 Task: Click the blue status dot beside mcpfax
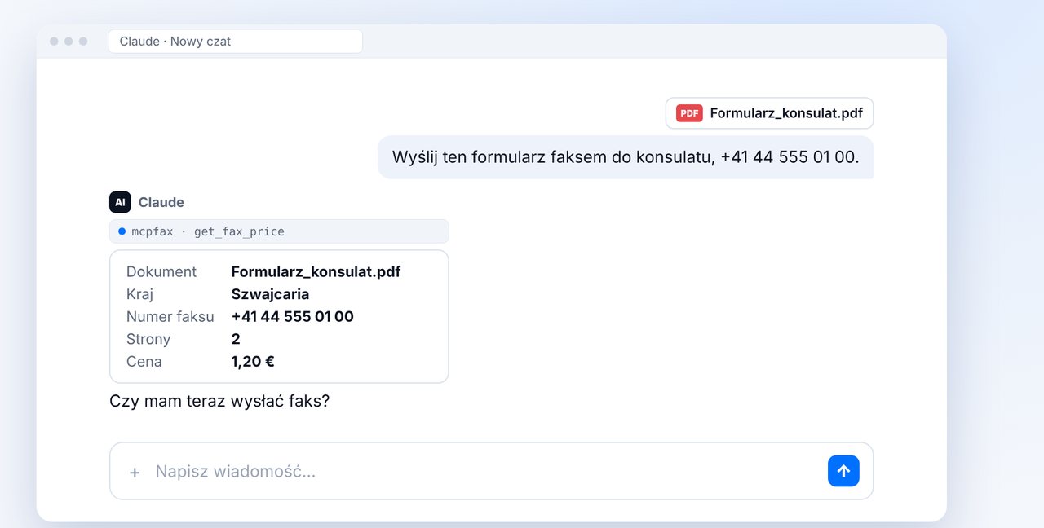pos(122,231)
